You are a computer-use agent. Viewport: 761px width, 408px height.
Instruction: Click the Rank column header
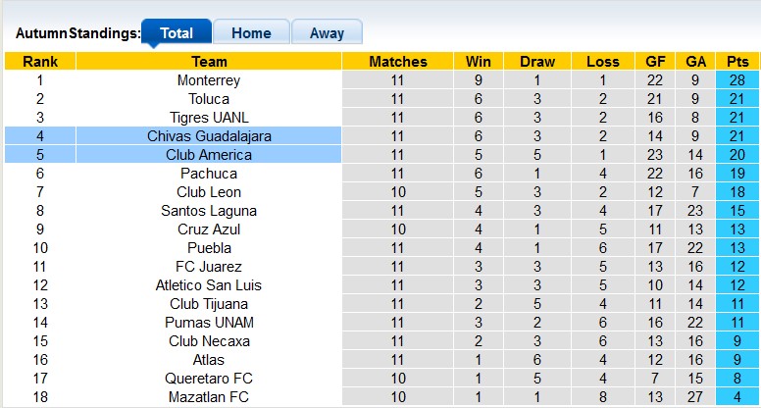click(x=40, y=62)
